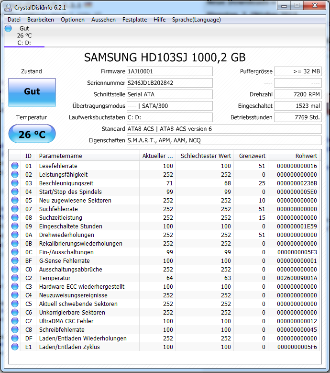
Task: Click the Schnittstelle field Serial ATA
Action: click(170, 94)
